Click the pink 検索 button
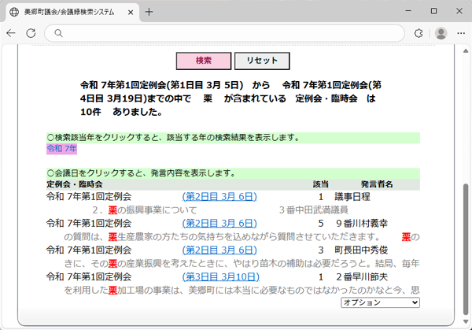This screenshot has height=330, width=472. click(204, 61)
